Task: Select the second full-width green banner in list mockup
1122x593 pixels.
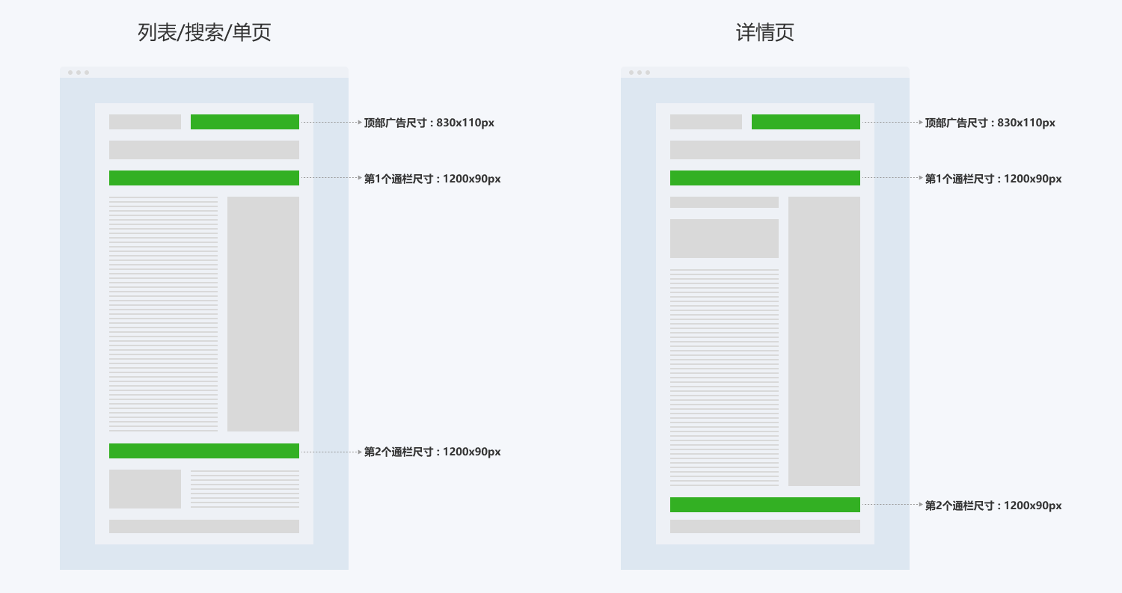Action: tap(204, 451)
